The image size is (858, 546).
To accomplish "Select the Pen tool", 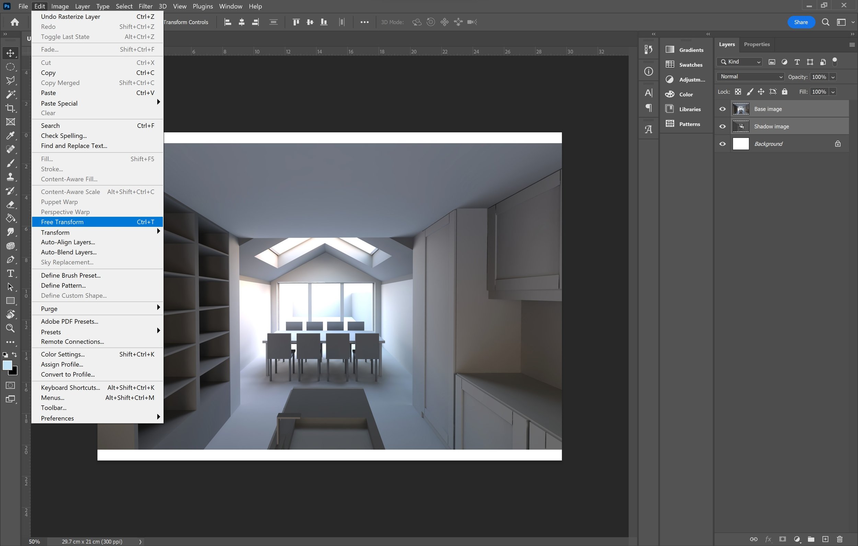I will [10, 260].
